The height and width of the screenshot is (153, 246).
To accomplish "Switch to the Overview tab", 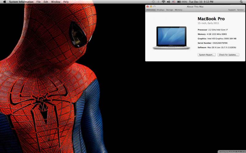I will tap(151, 10).
